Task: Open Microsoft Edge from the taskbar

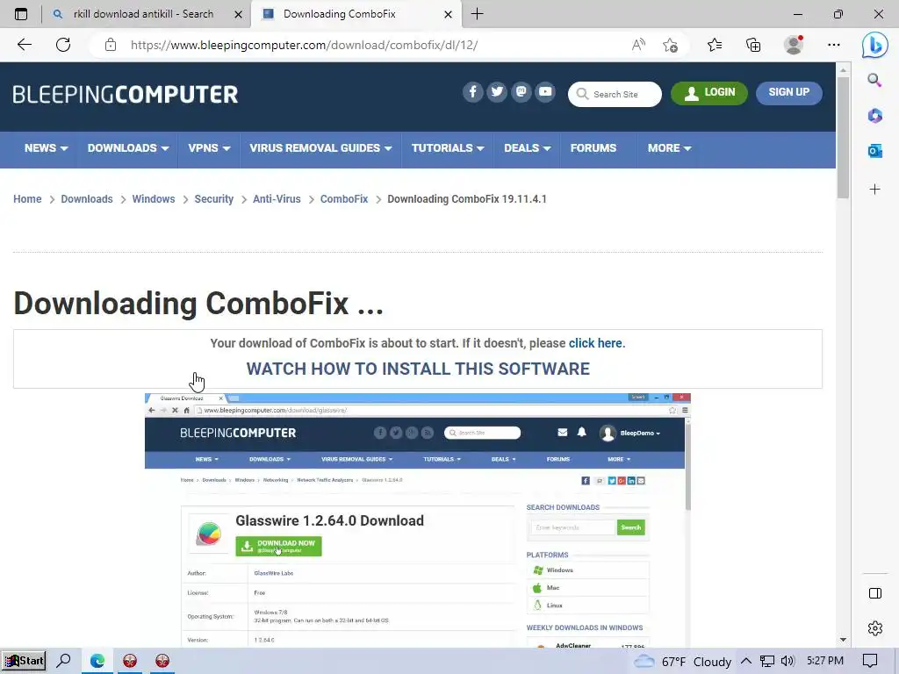Action: 97,661
